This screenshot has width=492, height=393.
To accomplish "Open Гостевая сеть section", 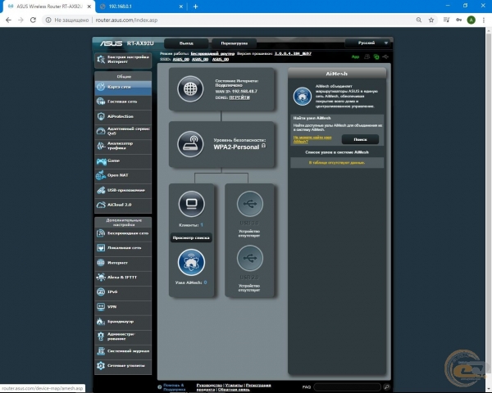I will click(123, 102).
